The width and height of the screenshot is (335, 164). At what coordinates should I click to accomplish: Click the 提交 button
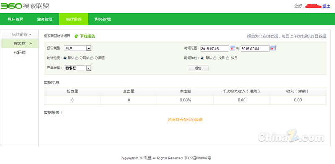click(x=198, y=68)
